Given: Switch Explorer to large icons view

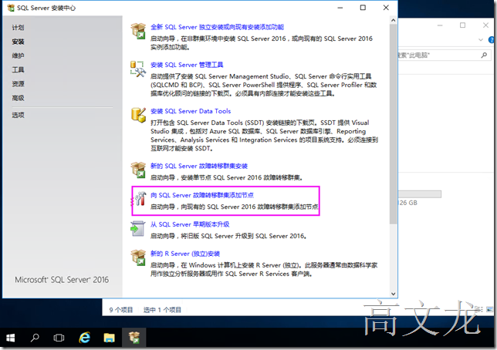Looking at the screenshot, I should point(489,309).
